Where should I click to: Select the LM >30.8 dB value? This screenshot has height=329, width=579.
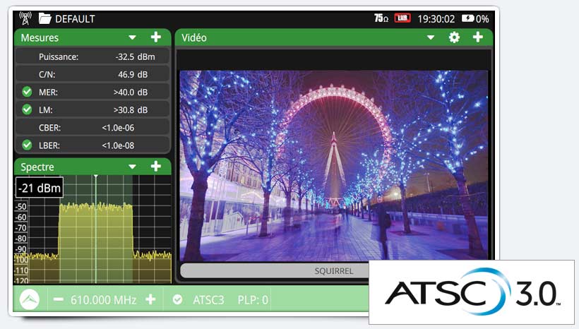[x=131, y=110]
